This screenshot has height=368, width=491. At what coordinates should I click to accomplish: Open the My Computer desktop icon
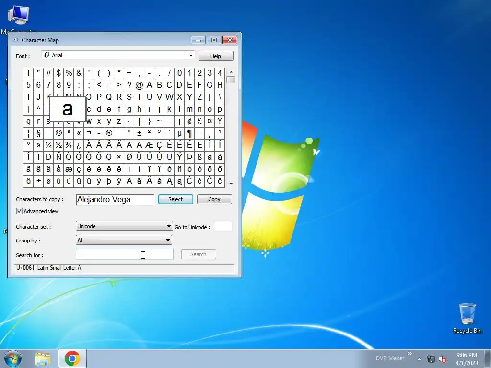pyautogui.click(x=19, y=18)
